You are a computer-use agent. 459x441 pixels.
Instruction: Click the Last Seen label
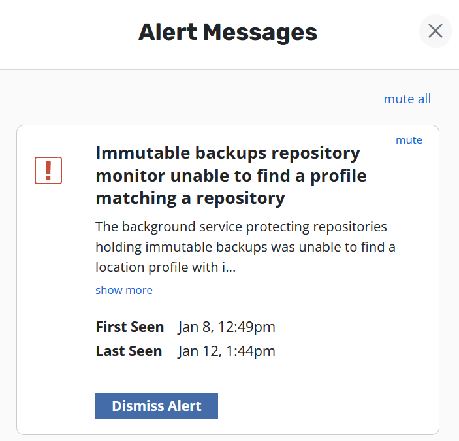[x=129, y=351]
